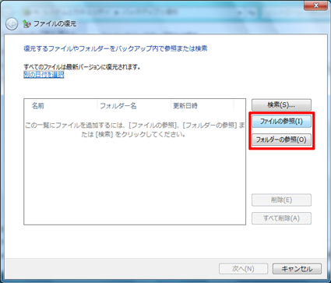Cancel the restore with キャンセル
Viewport: 331px width, 283px height.
point(297,269)
